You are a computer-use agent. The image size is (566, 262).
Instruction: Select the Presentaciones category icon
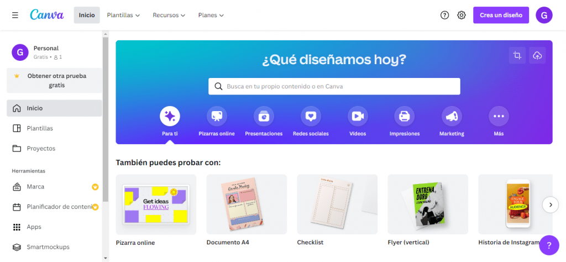pyautogui.click(x=264, y=116)
